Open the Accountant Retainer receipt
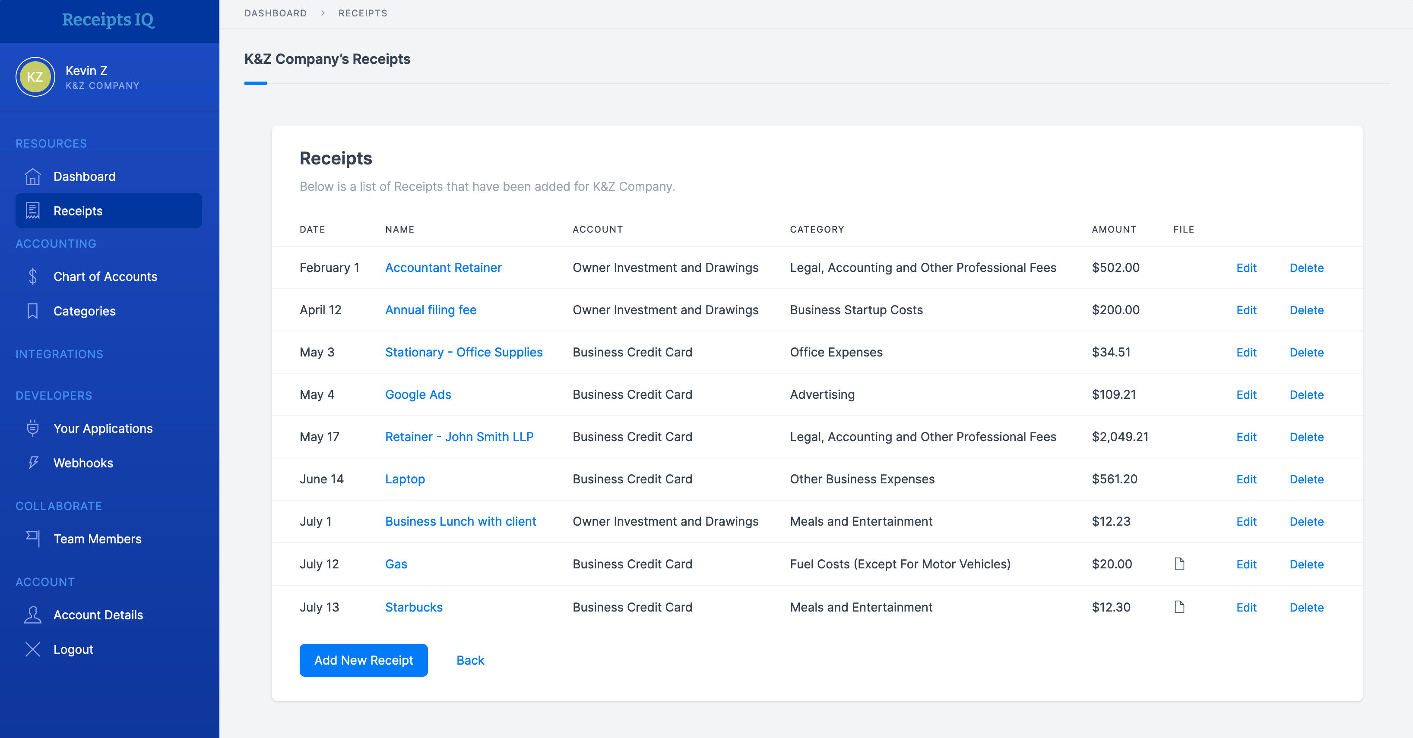This screenshot has width=1413, height=738. pos(443,268)
